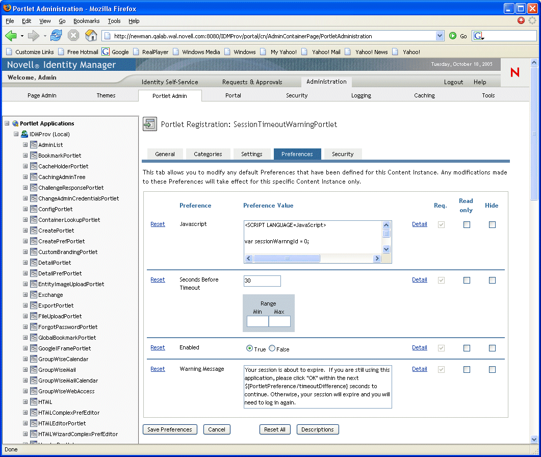Click the Range Min input box

pos(257,321)
